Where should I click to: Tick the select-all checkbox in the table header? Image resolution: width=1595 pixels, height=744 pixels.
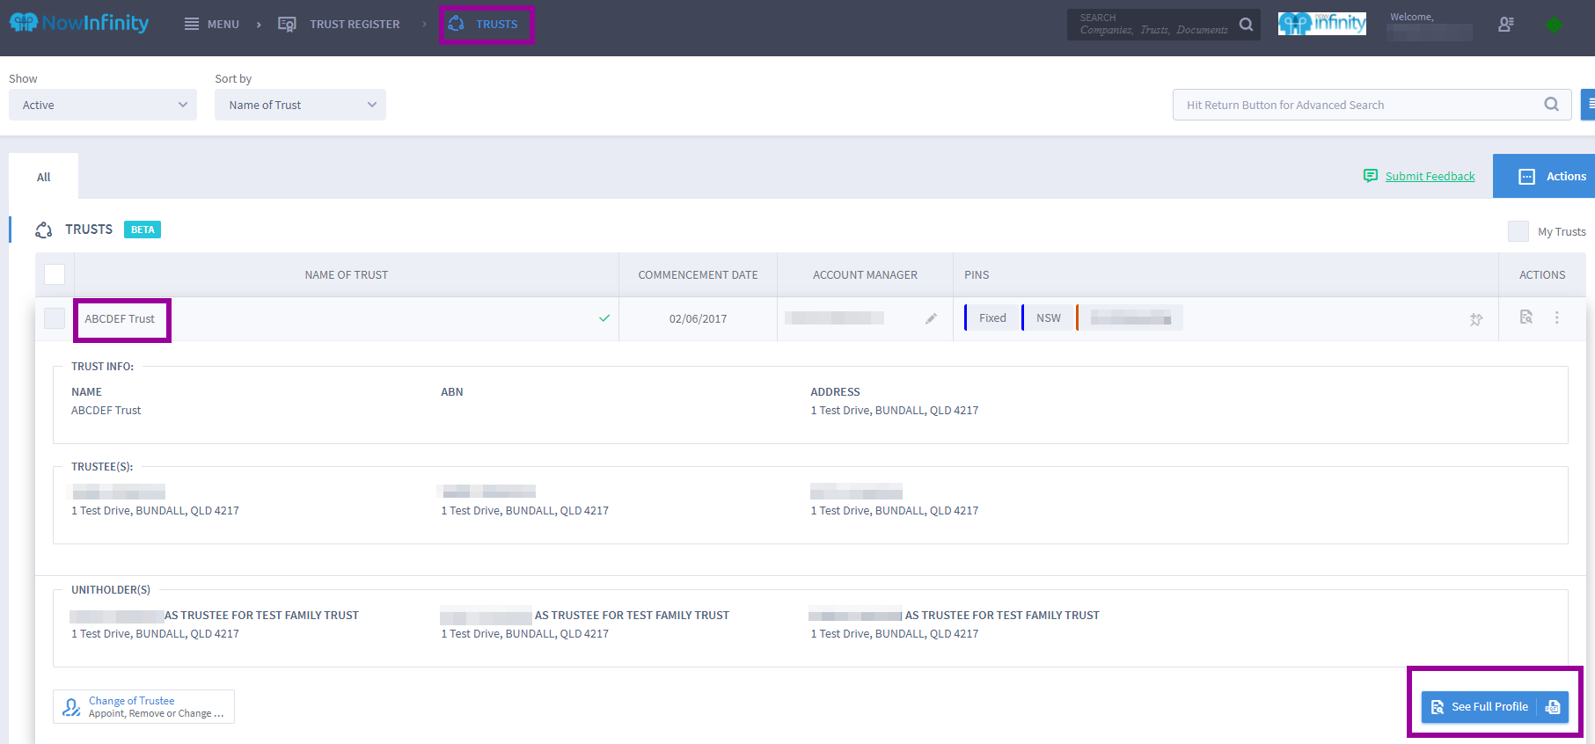pos(55,274)
